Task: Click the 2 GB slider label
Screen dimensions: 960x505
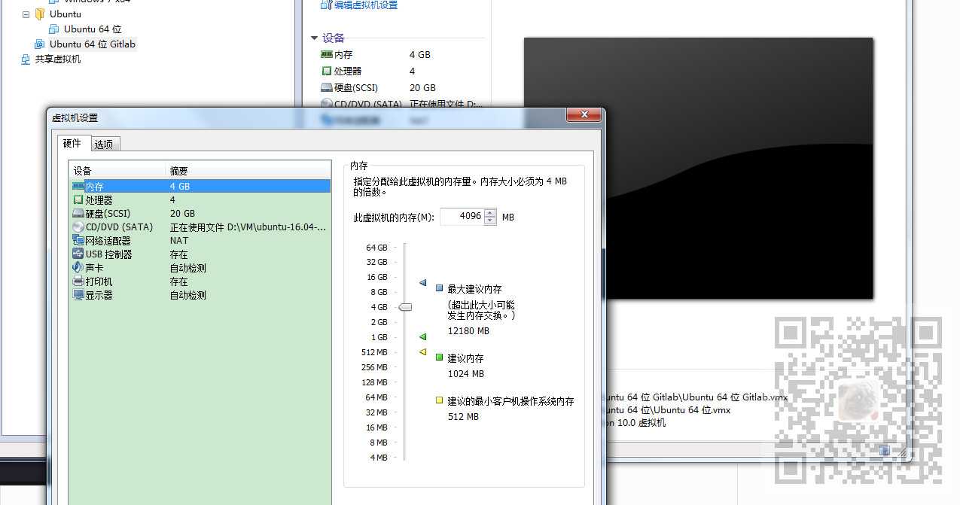Action: click(x=378, y=322)
